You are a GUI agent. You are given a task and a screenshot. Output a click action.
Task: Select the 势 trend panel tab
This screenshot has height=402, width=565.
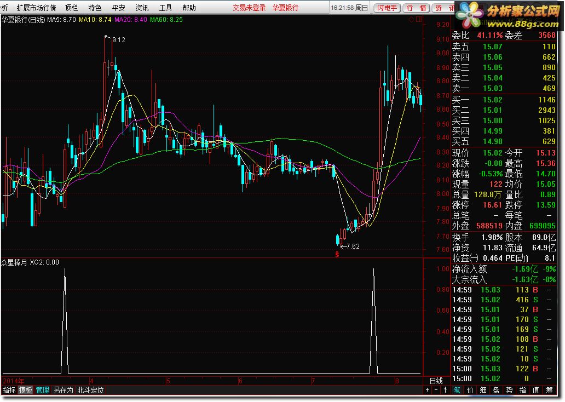pos(509,390)
